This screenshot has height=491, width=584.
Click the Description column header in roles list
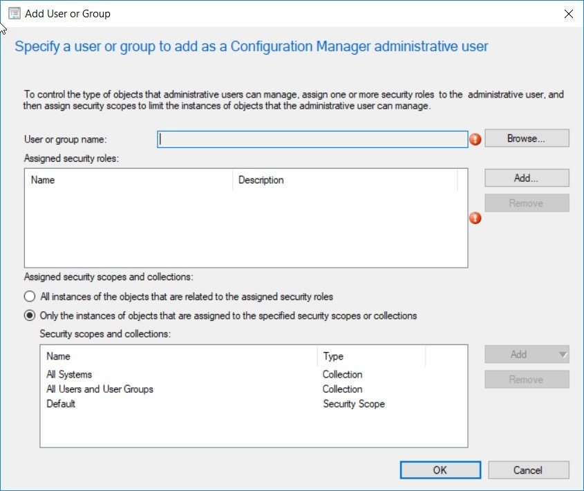(x=346, y=180)
